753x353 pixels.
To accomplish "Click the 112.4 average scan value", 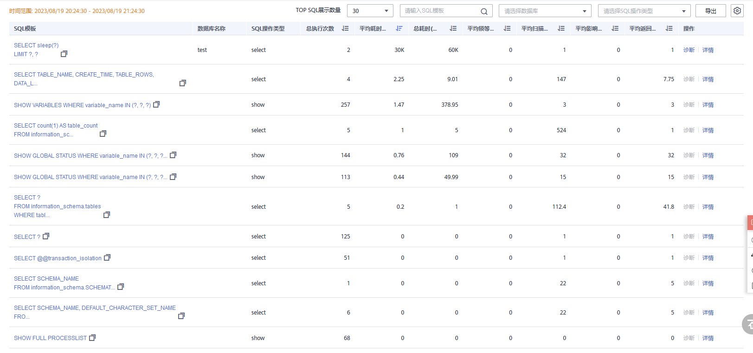I will (559, 207).
